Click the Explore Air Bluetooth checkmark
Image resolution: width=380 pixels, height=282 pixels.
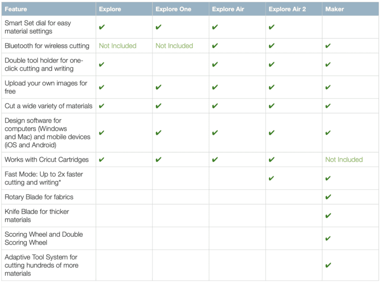point(215,46)
